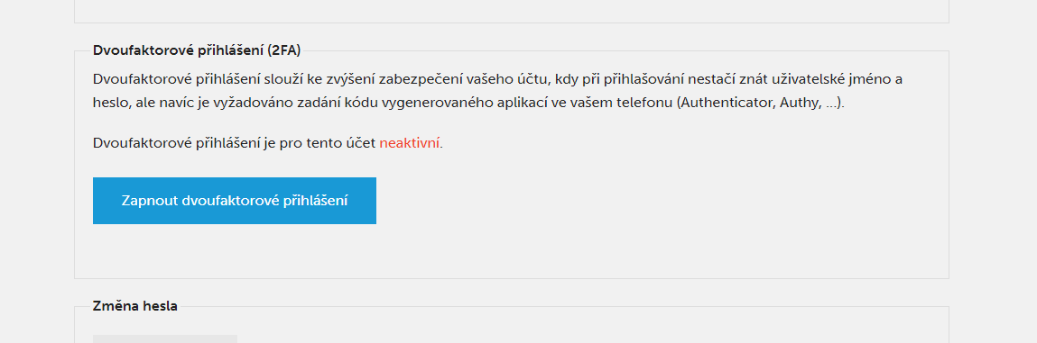This screenshot has width=1037, height=343.
Task: Click the first line of the 2FA description
Action: [x=497, y=80]
